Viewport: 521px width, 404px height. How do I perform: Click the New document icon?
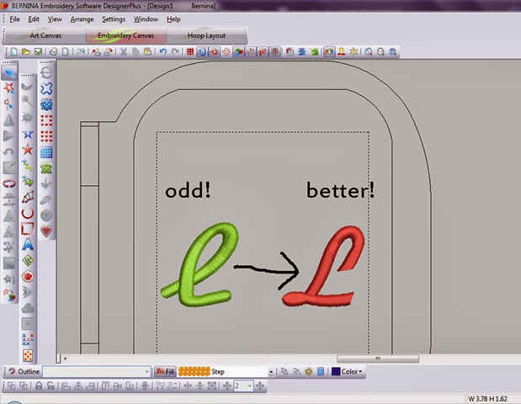[x=14, y=52]
